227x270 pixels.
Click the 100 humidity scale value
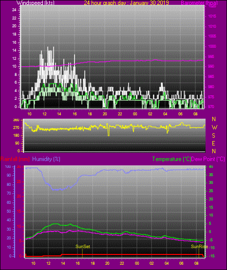pyautogui.click(x=8, y=167)
